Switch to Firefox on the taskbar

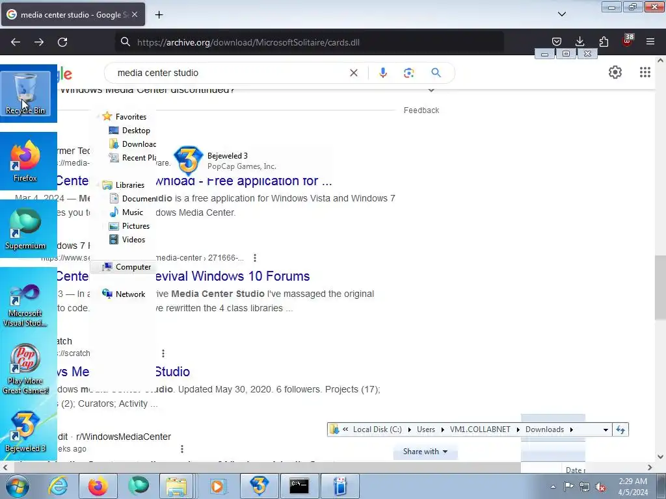point(98,486)
